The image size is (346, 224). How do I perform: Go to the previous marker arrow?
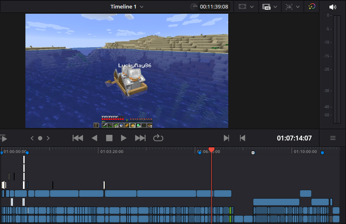pyautogui.click(x=32, y=138)
